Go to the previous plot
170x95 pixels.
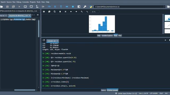pyautogui.click(x=71, y=12)
